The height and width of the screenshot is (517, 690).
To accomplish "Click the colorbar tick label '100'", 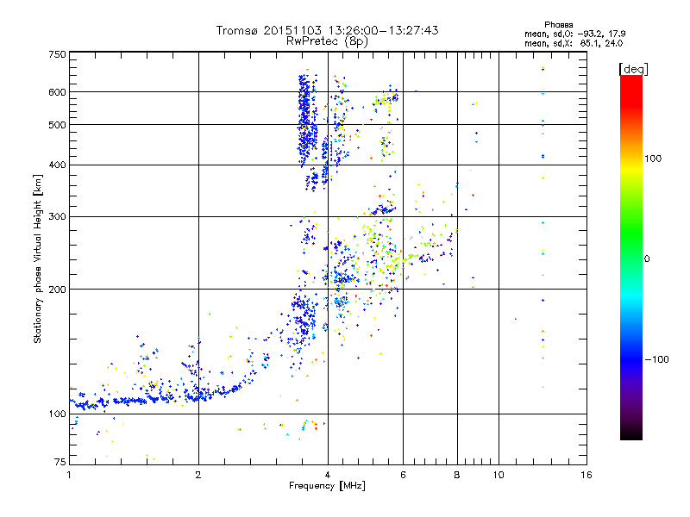I will pyautogui.click(x=653, y=159).
